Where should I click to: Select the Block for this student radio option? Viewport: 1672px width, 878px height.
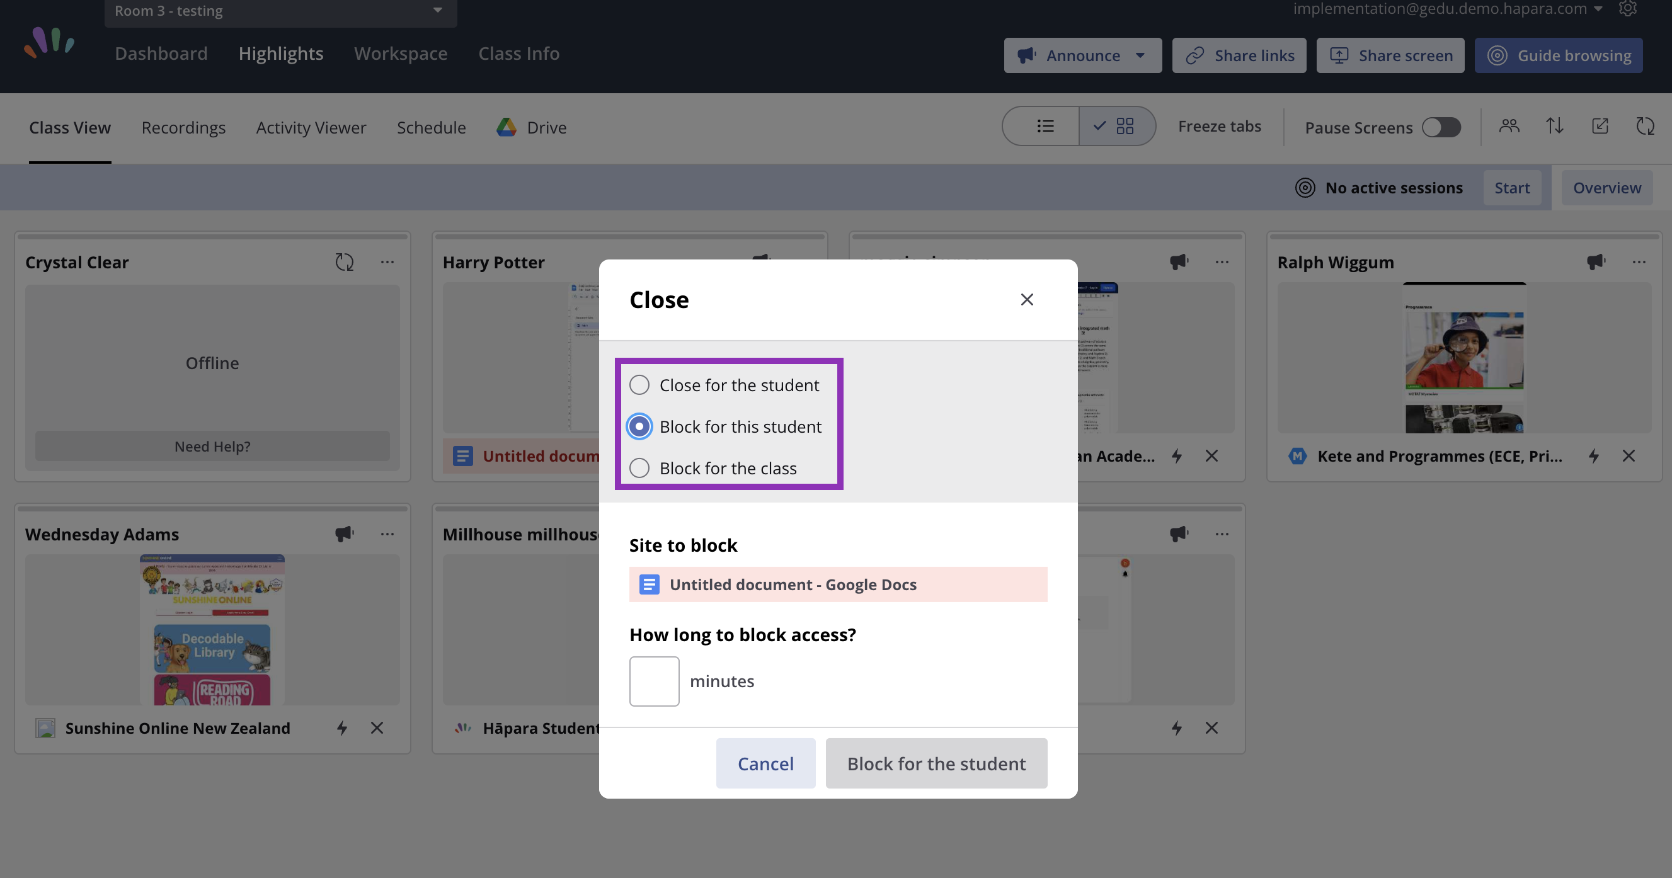point(639,426)
